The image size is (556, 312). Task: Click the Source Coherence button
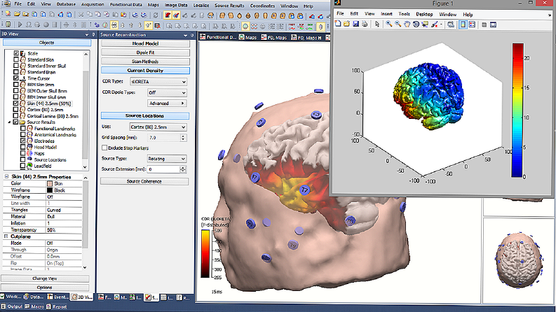[x=144, y=181]
